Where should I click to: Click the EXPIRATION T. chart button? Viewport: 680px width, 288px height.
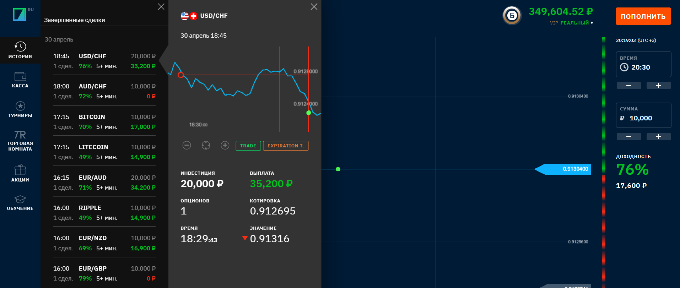click(286, 146)
